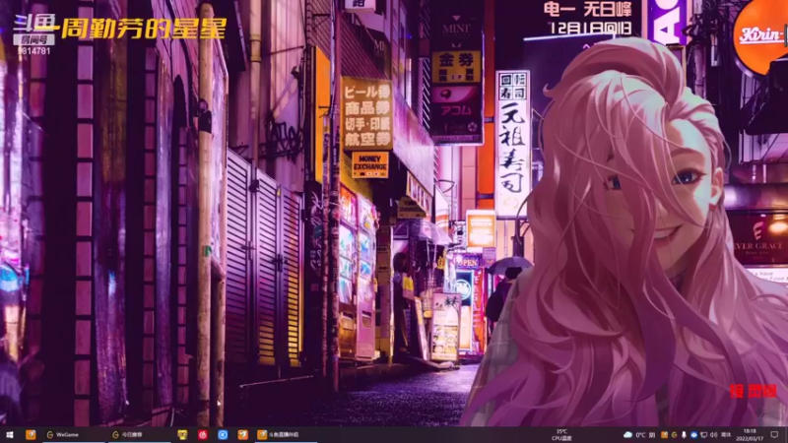The height and width of the screenshot is (443, 788).
Task: Open the notification center icon
Action: pos(774,435)
